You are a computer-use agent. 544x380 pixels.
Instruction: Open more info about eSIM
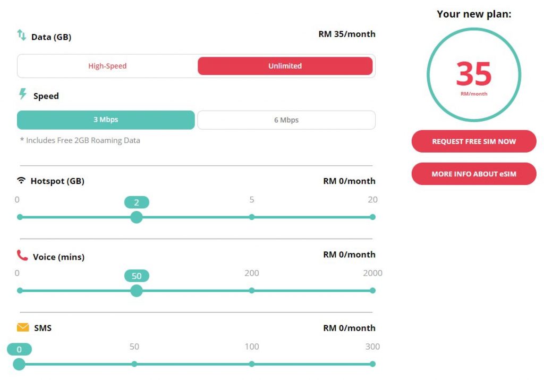coord(474,174)
